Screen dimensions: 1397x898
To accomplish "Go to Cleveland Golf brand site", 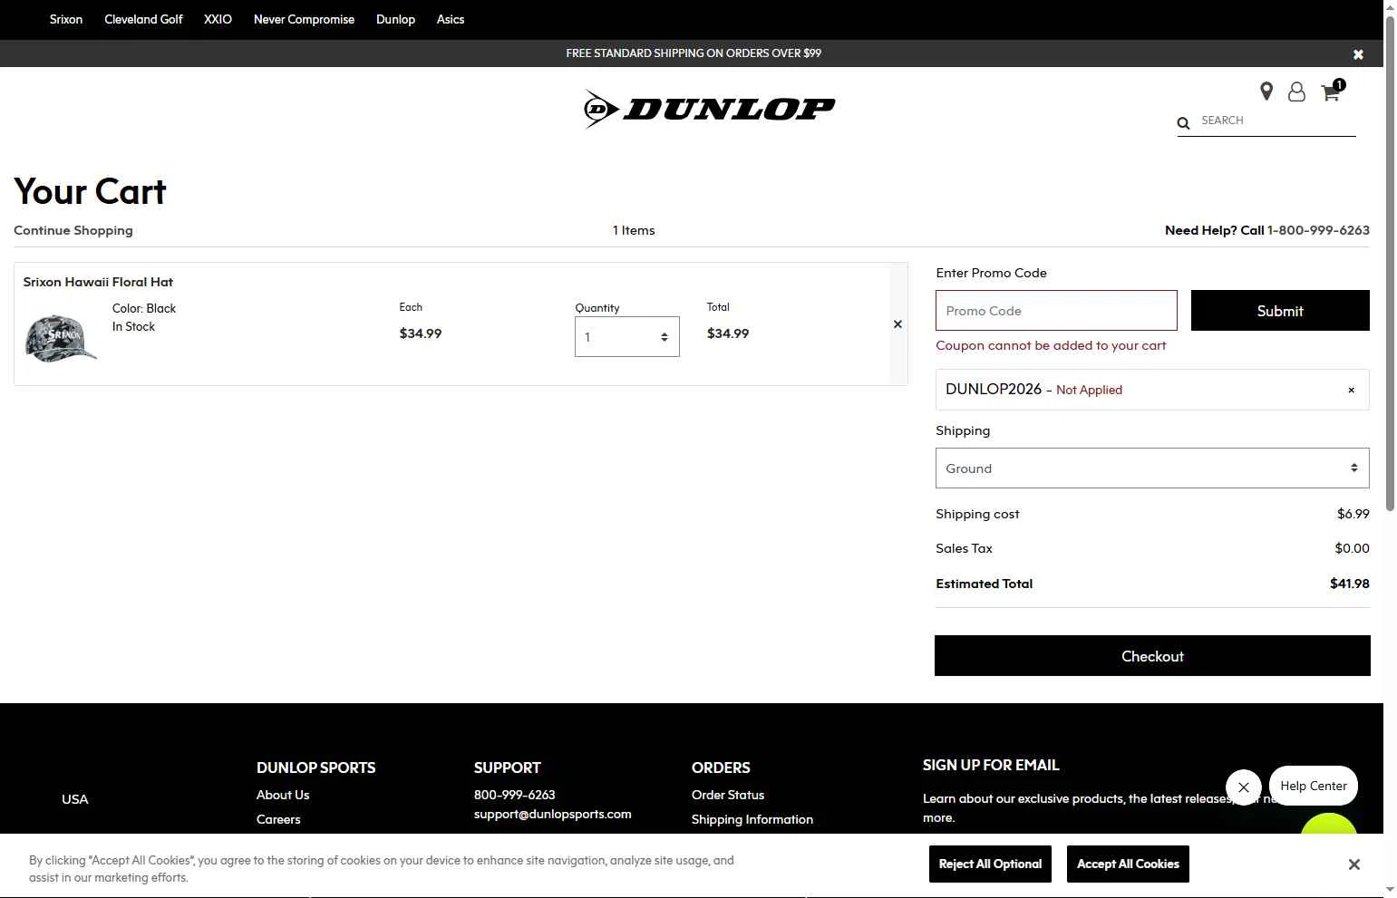I will pyautogui.click(x=143, y=19).
